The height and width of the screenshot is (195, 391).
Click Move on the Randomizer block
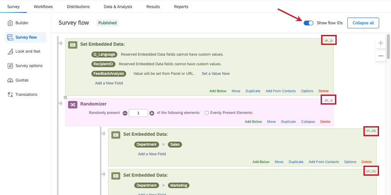(271, 122)
